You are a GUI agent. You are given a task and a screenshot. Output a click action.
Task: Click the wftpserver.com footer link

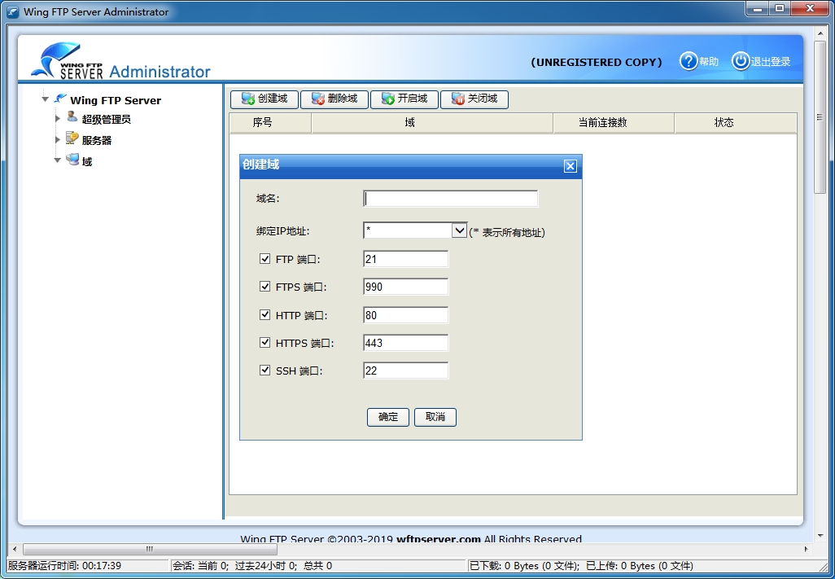click(x=439, y=539)
